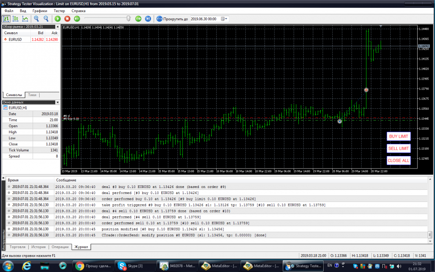This screenshot has height=272, width=435.
Task: Open the Графики menu
Action: pyautogui.click(x=40, y=10)
